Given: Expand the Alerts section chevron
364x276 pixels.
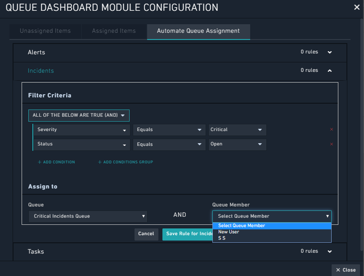Looking at the screenshot, I should click(330, 53).
